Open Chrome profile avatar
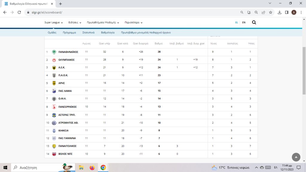Image resolution: width=306 pixels, height=172 pixels. click(294, 12)
